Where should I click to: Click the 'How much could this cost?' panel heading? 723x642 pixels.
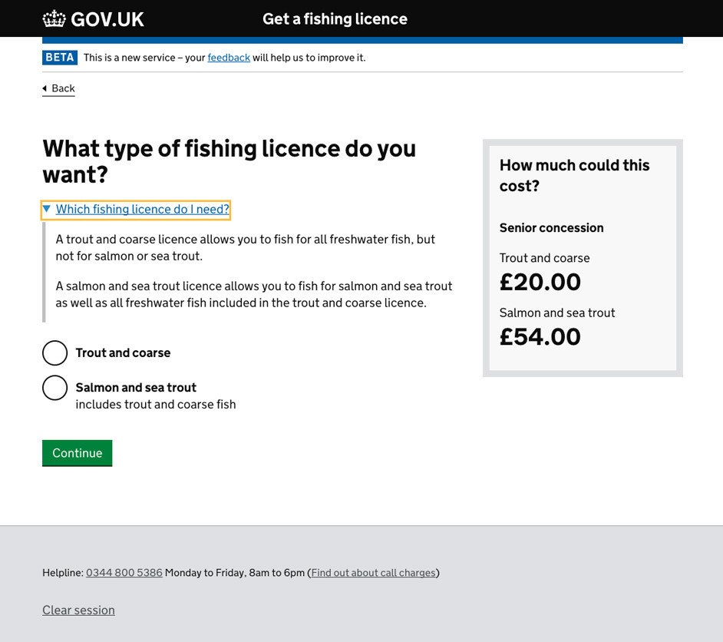[x=574, y=175]
